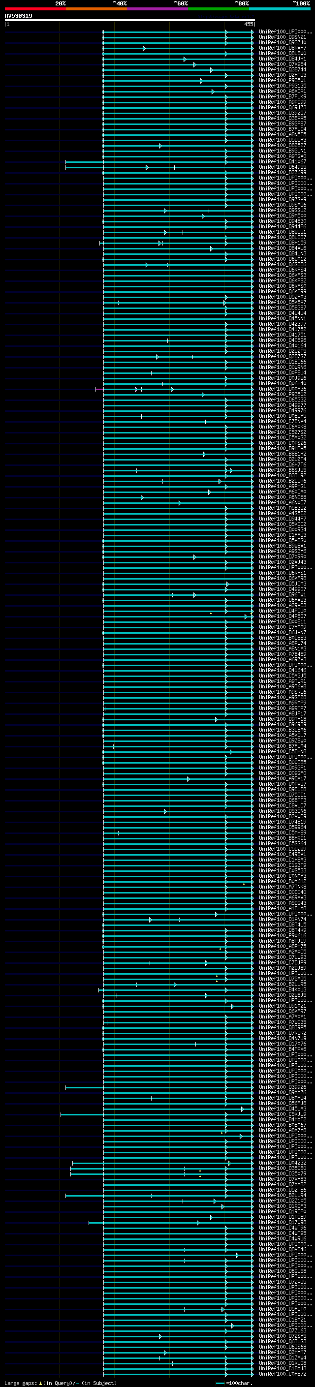Click the white query sequence bar
This screenshot has height=1387, width=315.
[130, 20]
